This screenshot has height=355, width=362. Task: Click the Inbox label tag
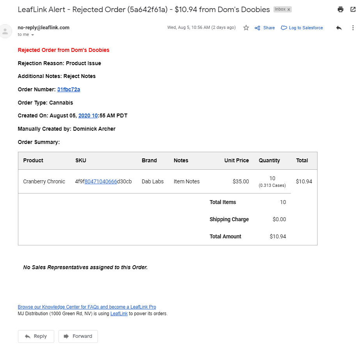[280, 9]
